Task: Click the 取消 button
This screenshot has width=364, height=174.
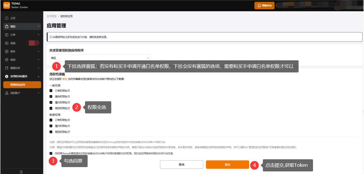Action: tap(181, 164)
